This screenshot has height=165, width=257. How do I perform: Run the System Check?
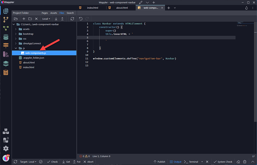pyautogui.click(x=223, y=162)
